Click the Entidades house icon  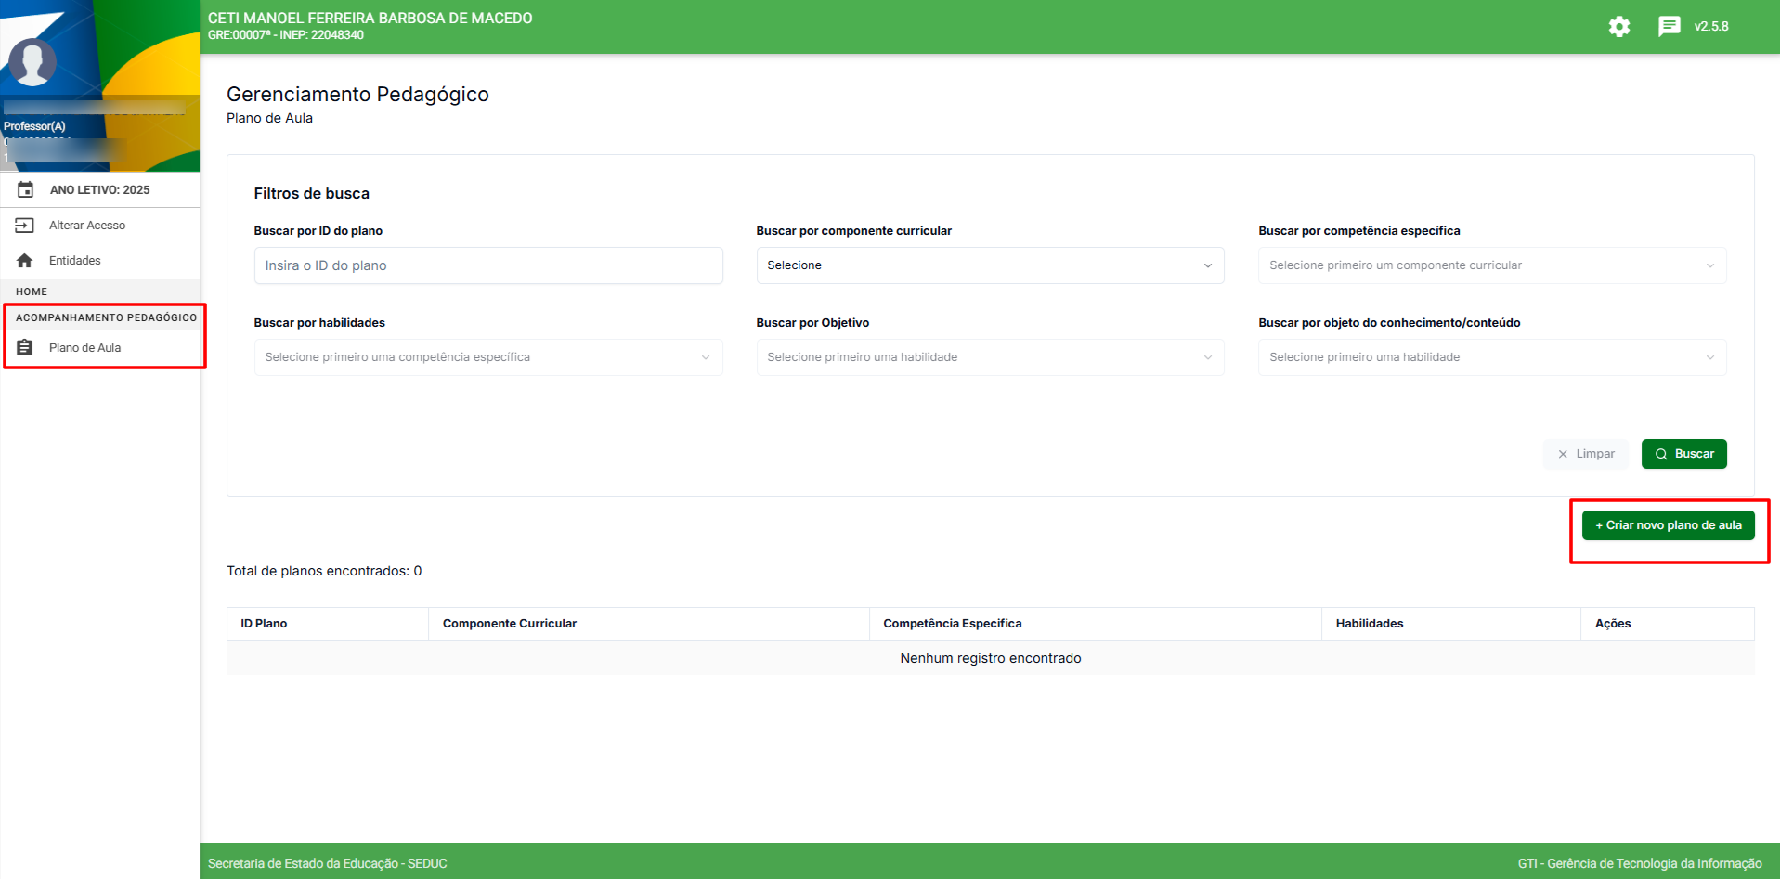pyautogui.click(x=25, y=261)
